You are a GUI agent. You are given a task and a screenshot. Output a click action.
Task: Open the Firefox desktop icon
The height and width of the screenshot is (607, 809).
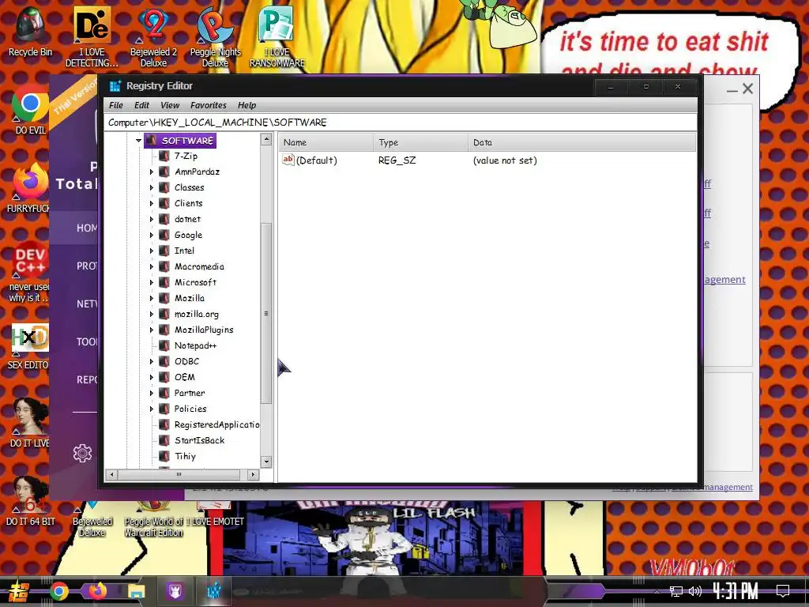(30, 188)
